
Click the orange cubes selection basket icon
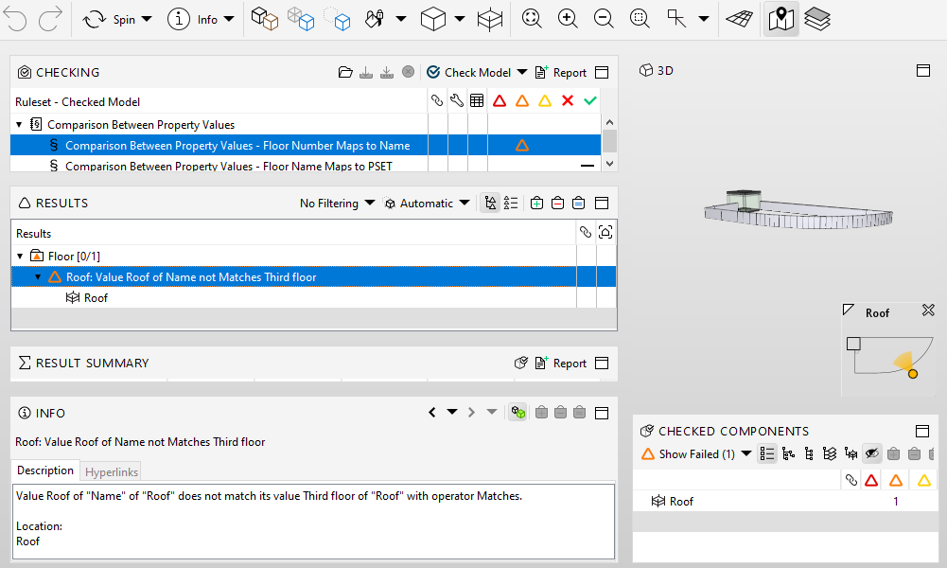265,19
